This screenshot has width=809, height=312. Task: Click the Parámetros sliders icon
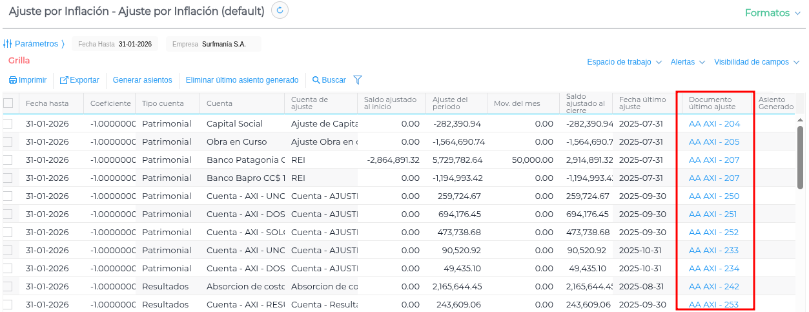click(8, 44)
